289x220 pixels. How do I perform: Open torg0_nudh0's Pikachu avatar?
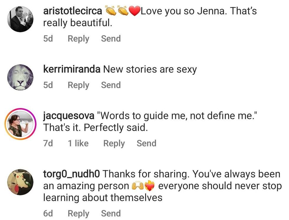coord(20,182)
